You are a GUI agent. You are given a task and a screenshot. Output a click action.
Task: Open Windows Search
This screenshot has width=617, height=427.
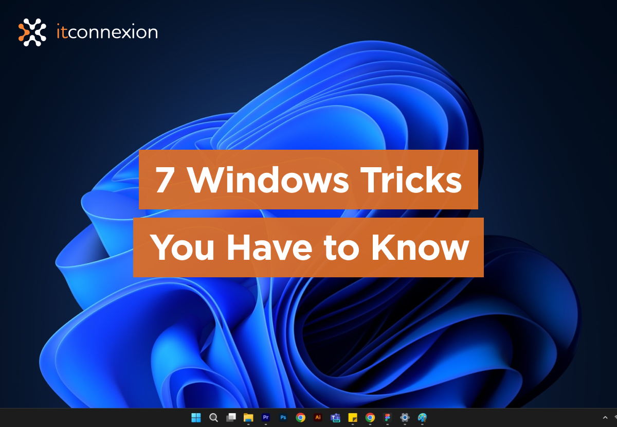[x=213, y=418]
